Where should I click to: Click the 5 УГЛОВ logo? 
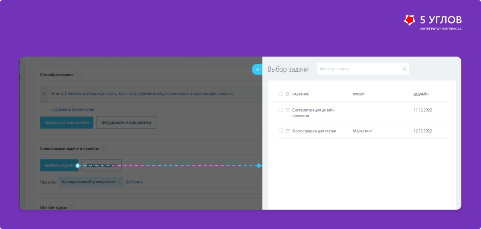[x=433, y=22]
